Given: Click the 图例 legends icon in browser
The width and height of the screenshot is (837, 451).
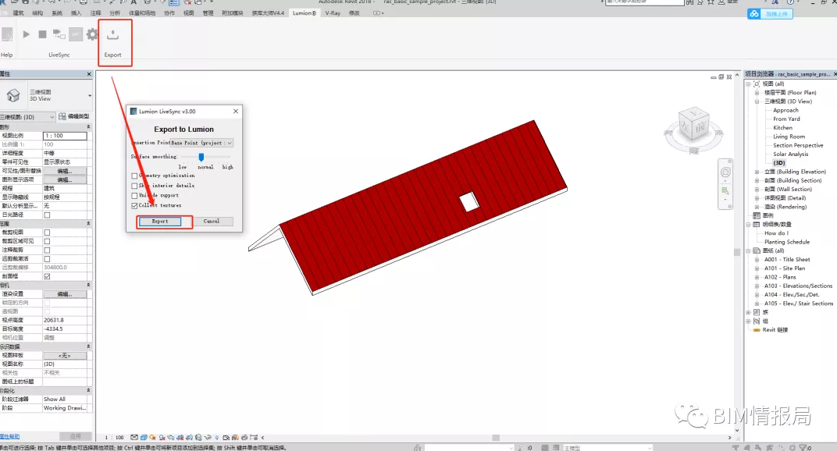Looking at the screenshot, I should click(757, 215).
